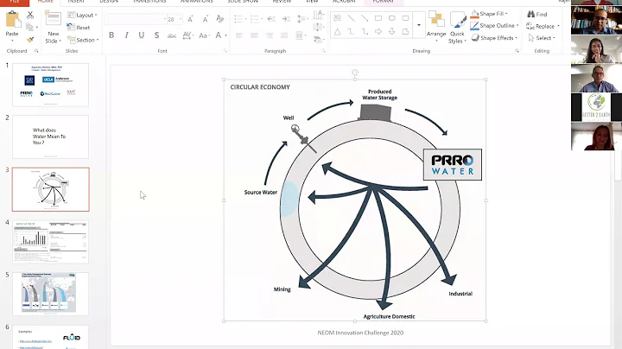Align text right
Screen dimensions: 622x349
(270, 35)
